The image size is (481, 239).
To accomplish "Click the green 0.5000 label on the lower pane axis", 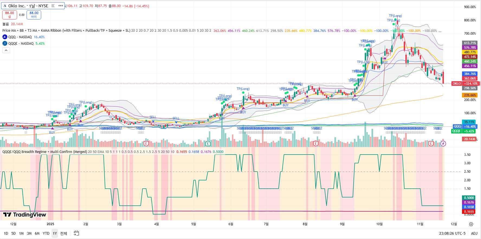I will pyautogui.click(x=469, y=198).
